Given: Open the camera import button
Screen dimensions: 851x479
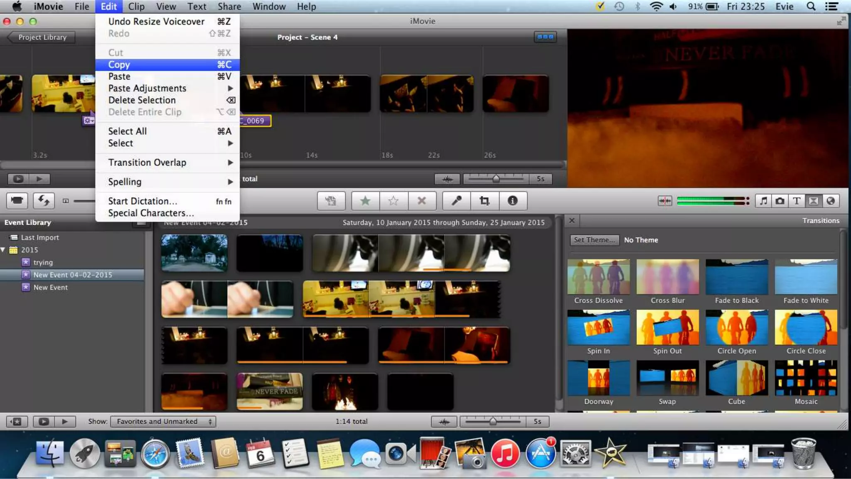Looking at the screenshot, I should (x=17, y=201).
